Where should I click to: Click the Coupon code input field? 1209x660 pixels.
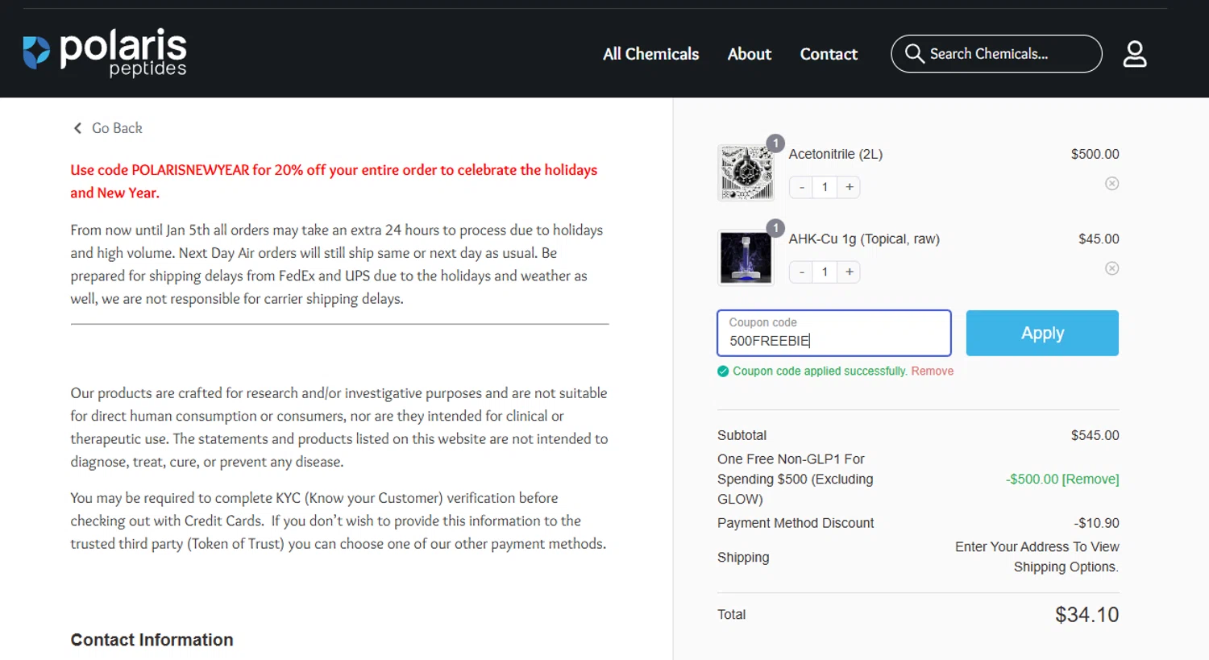pyautogui.click(x=834, y=333)
